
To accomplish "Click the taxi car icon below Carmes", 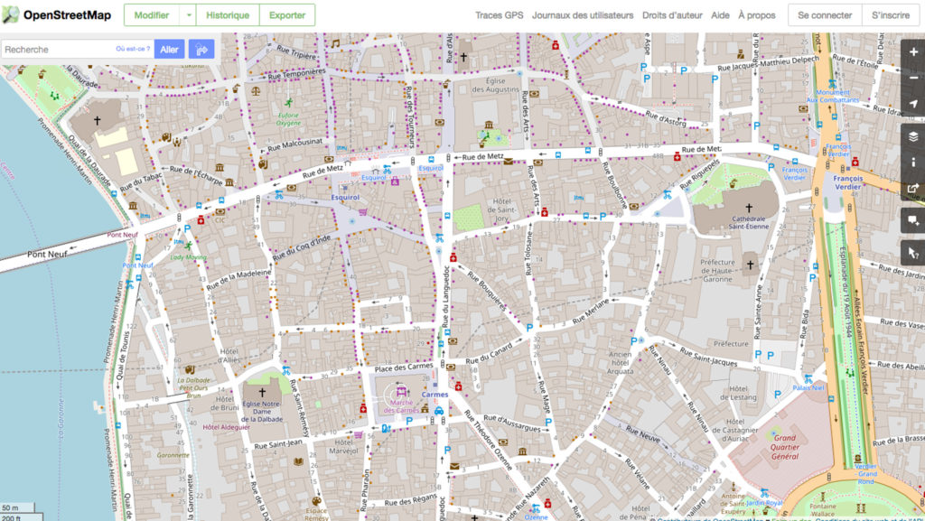I will coord(439,411).
